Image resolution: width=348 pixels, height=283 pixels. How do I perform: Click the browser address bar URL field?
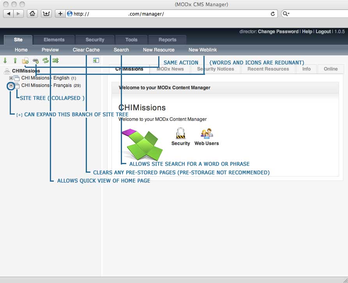tap(171, 14)
